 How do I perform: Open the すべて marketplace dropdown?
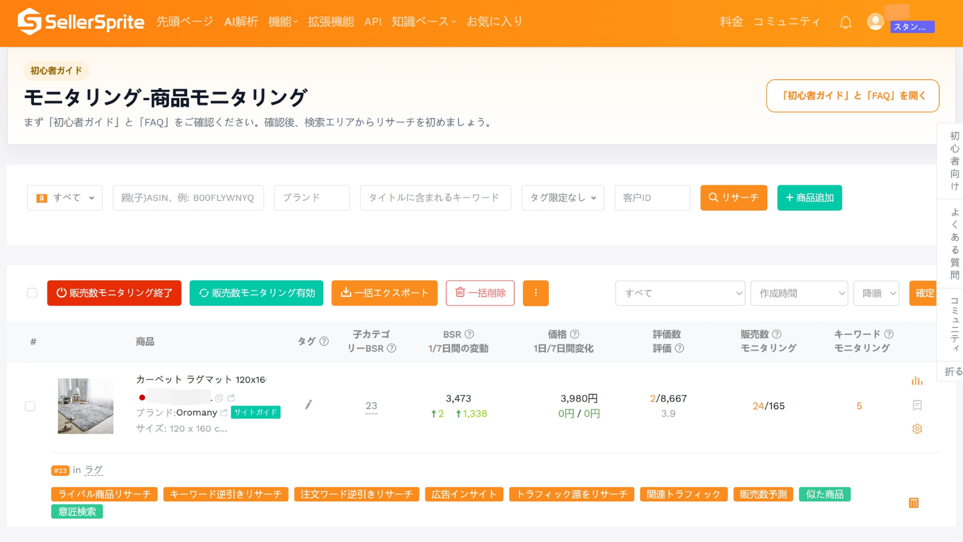pos(65,198)
